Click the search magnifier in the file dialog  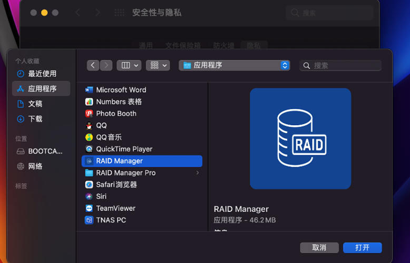click(307, 66)
